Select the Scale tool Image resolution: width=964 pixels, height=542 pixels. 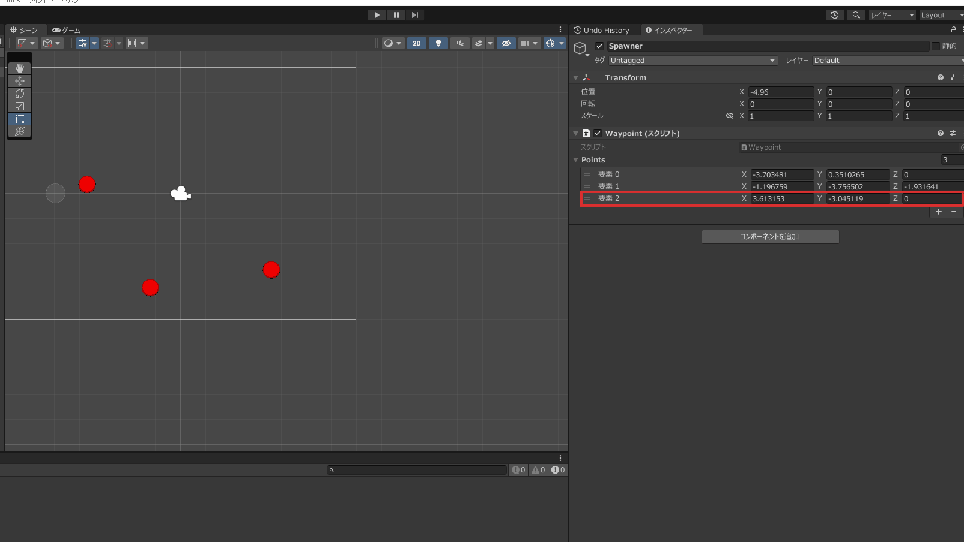(x=19, y=106)
